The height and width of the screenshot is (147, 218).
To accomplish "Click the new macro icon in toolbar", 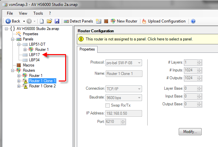I will click(106, 21).
